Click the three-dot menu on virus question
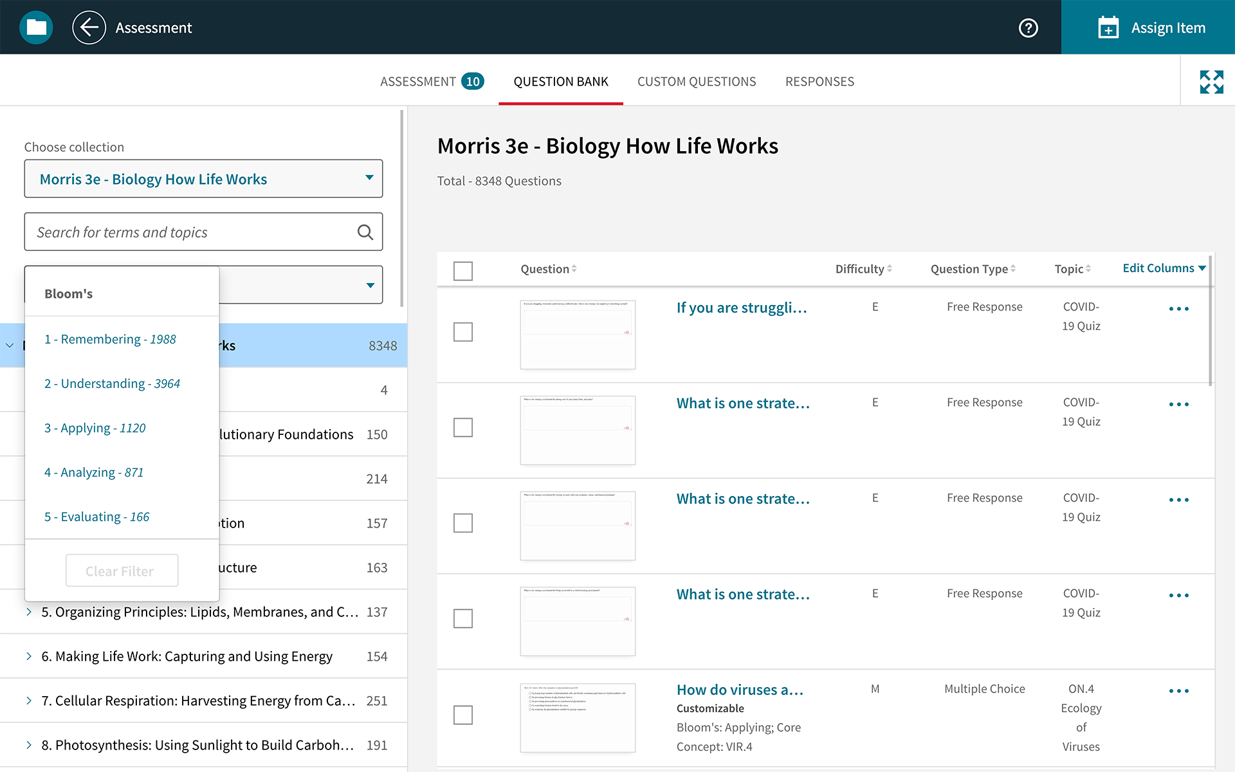Image resolution: width=1235 pixels, height=772 pixels. (1179, 690)
